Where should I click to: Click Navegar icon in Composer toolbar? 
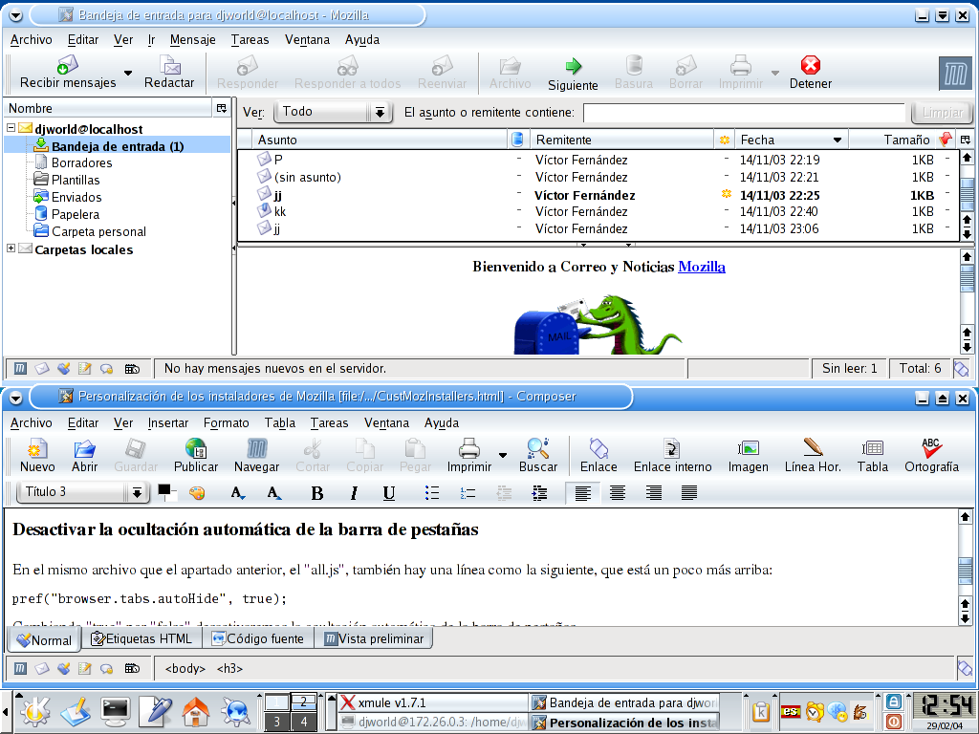tap(256, 456)
